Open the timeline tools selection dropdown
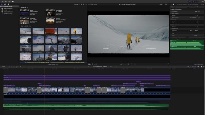Image resolution: width=205 pixels, height=115 pixels. pyautogui.click(x=21, y=67)
